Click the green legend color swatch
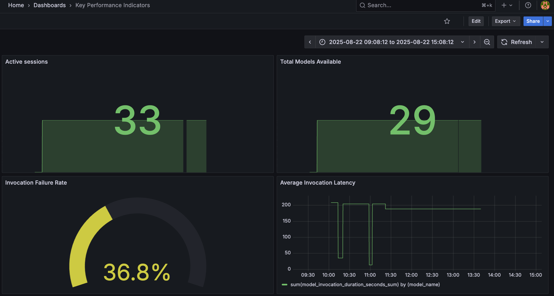This screenshot has height=296, width=554. pos(285,285)
